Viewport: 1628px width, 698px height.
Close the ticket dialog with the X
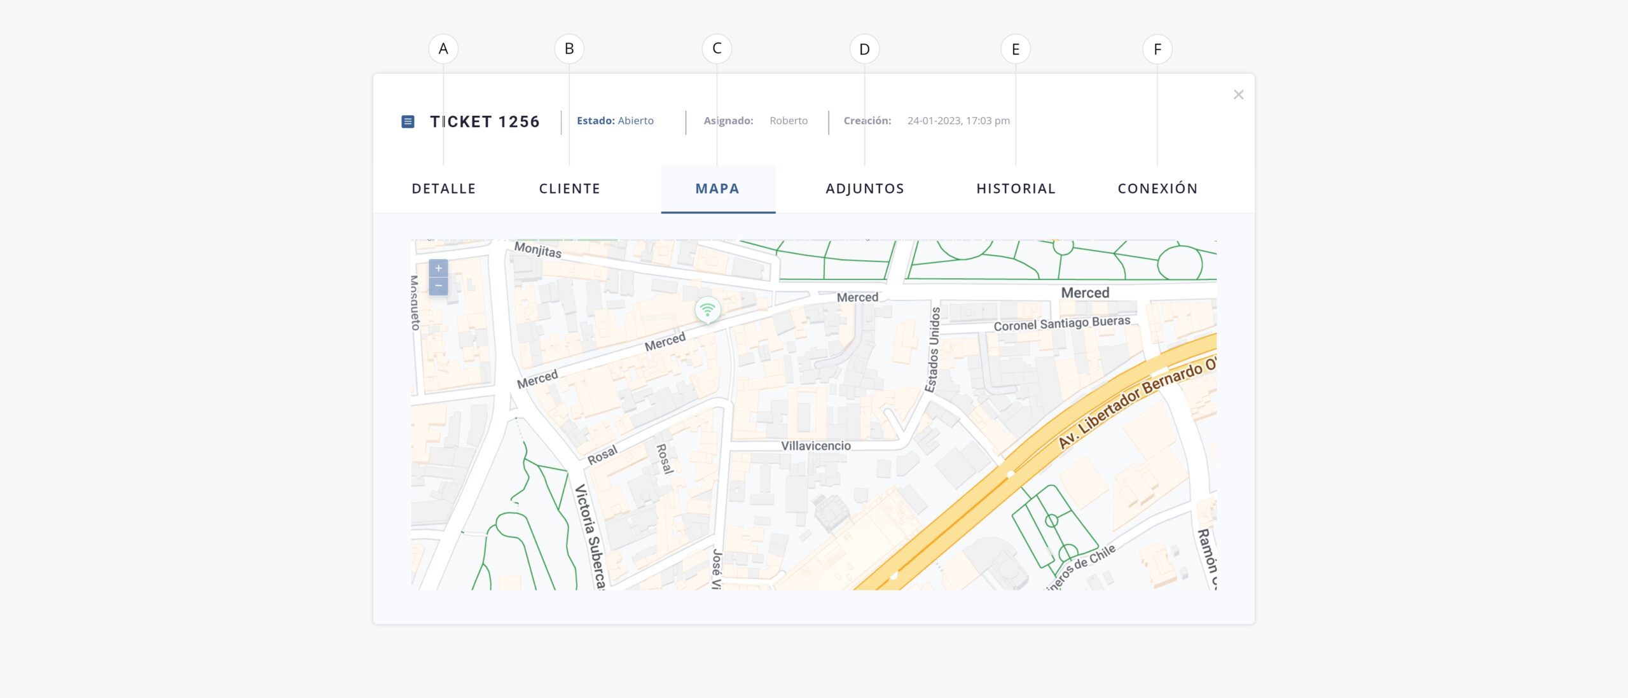[1238, 95]
